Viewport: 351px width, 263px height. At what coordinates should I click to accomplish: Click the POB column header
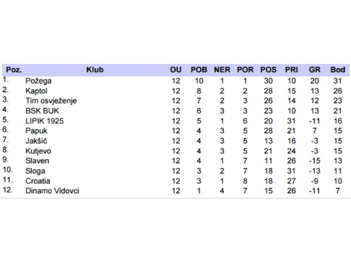click(199, 70)
